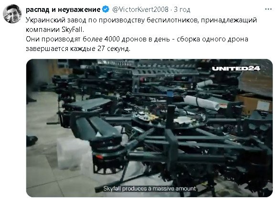This screenshot has width=277, height=200.
Task: Click the black shoe at video's left edge
Action: tap(32, 140)
